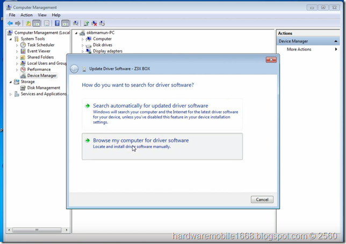Viewport: 346px width, 244px height.
Task: Open the Action menu
Action: (26, 15)
